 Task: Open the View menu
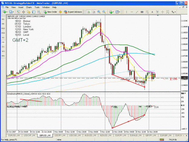[x=14, y=7]
